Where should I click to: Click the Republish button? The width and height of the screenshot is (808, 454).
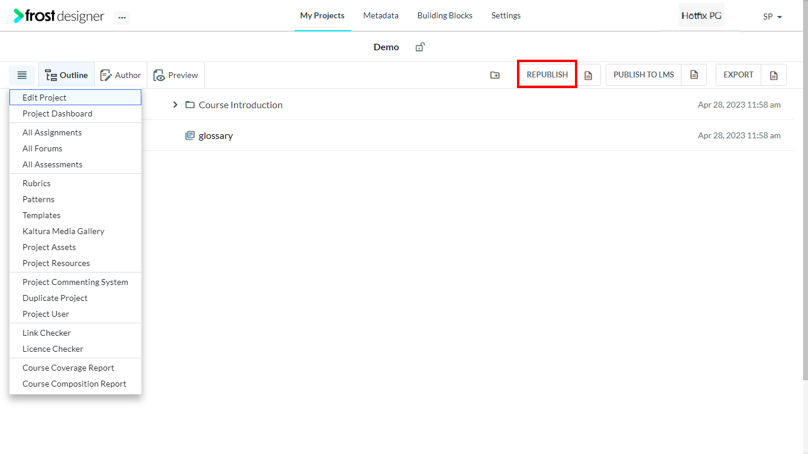pos(547,74)
